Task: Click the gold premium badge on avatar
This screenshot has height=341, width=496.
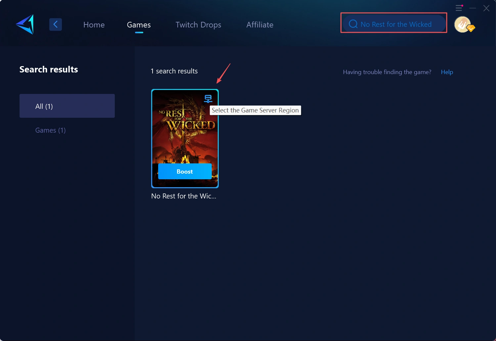Action: tap(471, 29)
